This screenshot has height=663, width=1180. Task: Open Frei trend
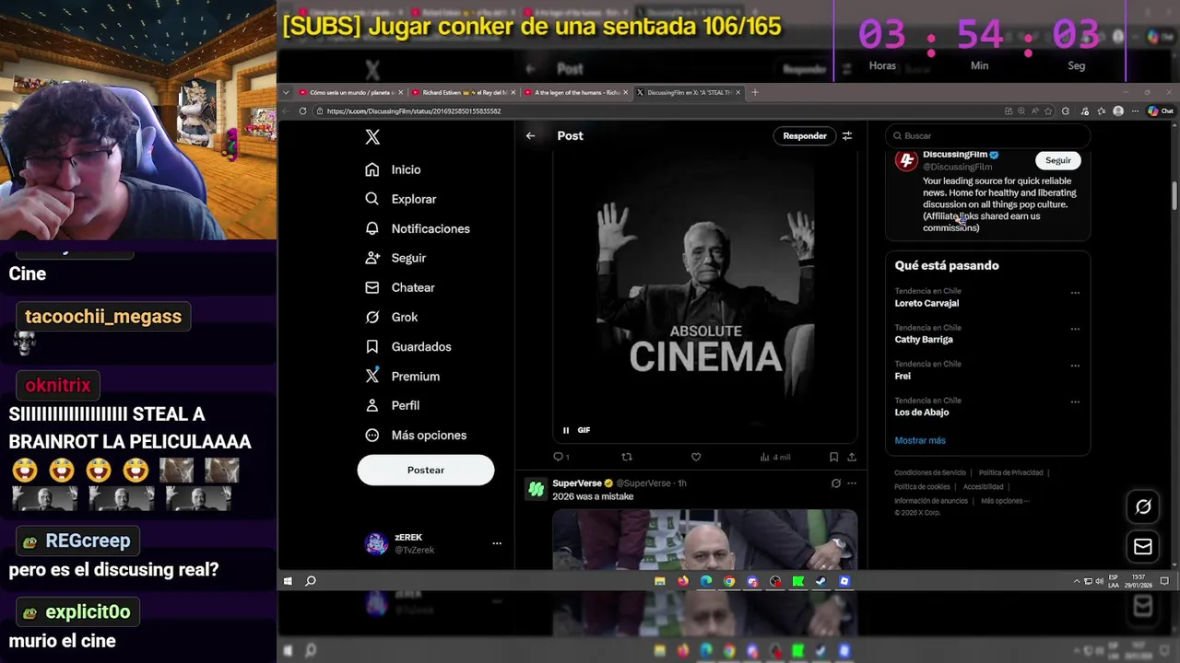[903, 376]
